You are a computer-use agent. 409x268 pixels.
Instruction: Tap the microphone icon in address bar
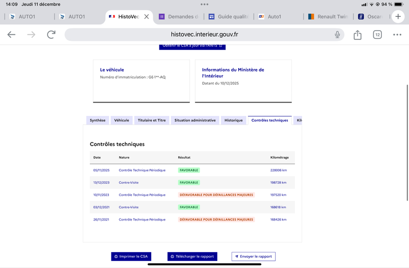point(337,35)
